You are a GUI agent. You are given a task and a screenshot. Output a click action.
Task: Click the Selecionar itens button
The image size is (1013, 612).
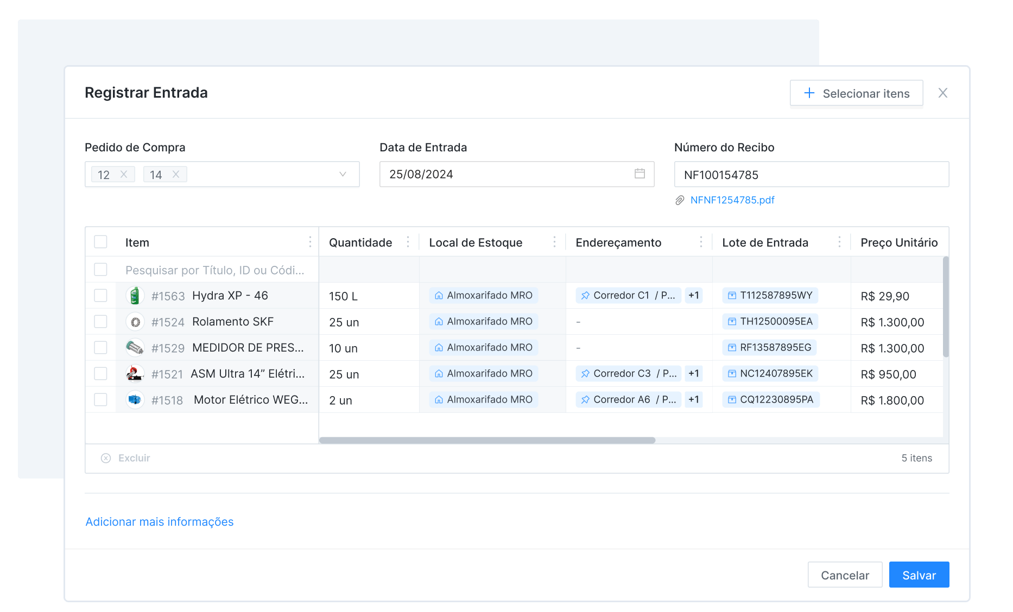click(856, 93)
